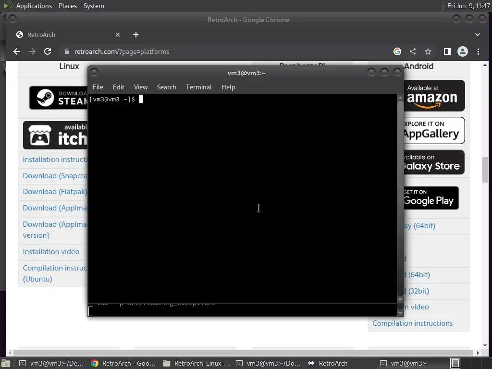Open Chrome profile avatar
The image size is (492, 369).
pyautogui.click(x=463, y=51)
